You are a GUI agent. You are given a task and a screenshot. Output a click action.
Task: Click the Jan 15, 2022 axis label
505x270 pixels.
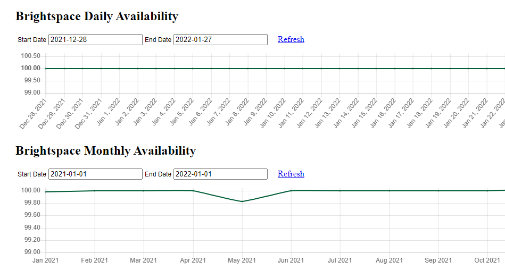(365, 113)
